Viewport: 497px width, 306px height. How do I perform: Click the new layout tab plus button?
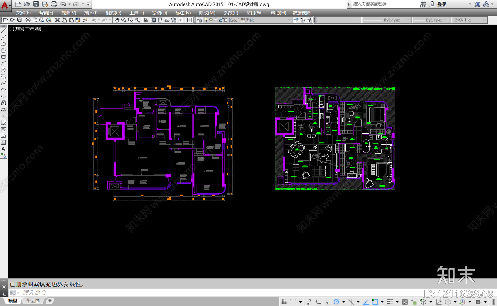[50, 300]
